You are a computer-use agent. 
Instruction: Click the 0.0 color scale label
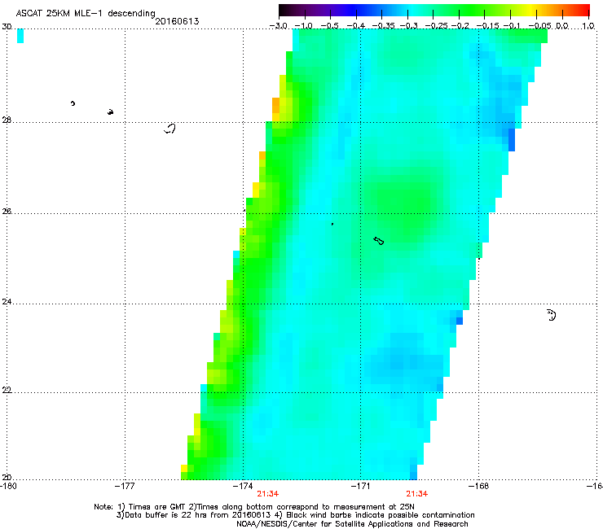[562, 26]
